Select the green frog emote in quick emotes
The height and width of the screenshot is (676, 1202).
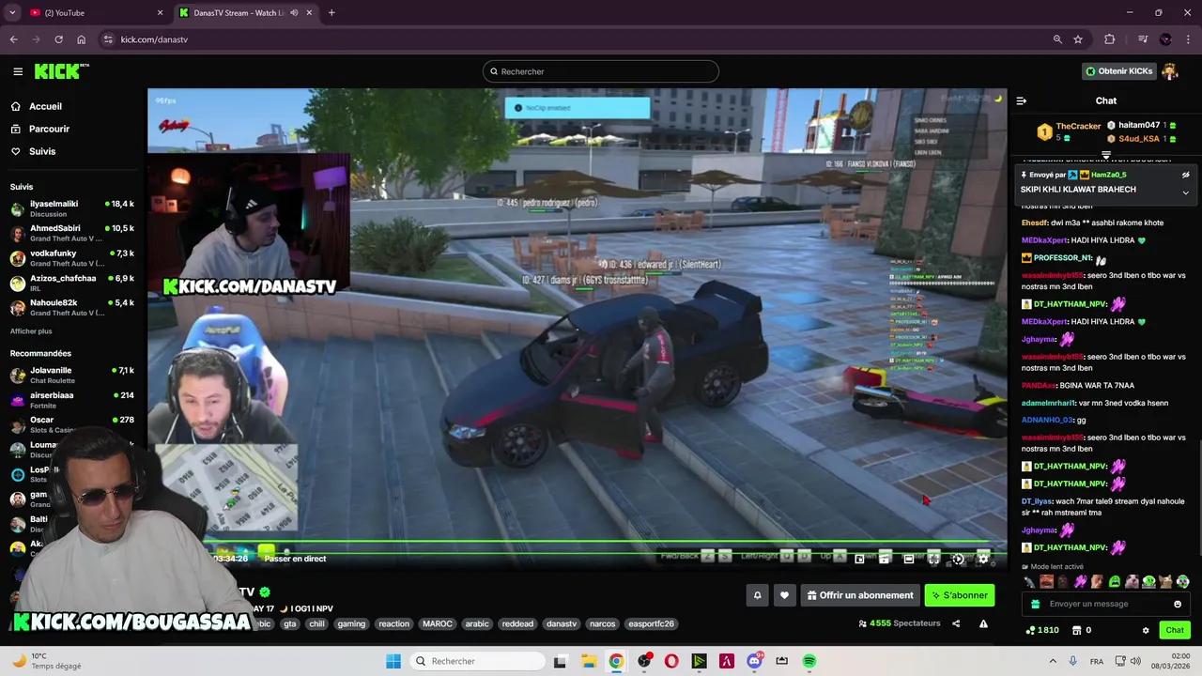coord(1115,582)
